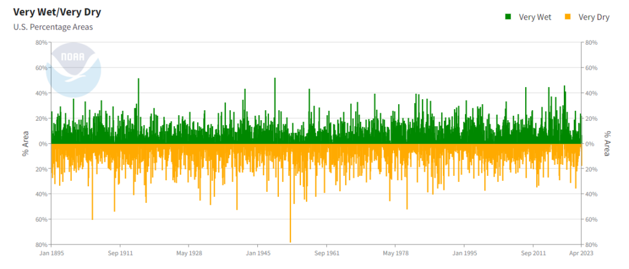The width and height of the screenshot is (629, 269).
Task: Select the Sep 1911 x-axis label
Action: [x=121, y=252]
